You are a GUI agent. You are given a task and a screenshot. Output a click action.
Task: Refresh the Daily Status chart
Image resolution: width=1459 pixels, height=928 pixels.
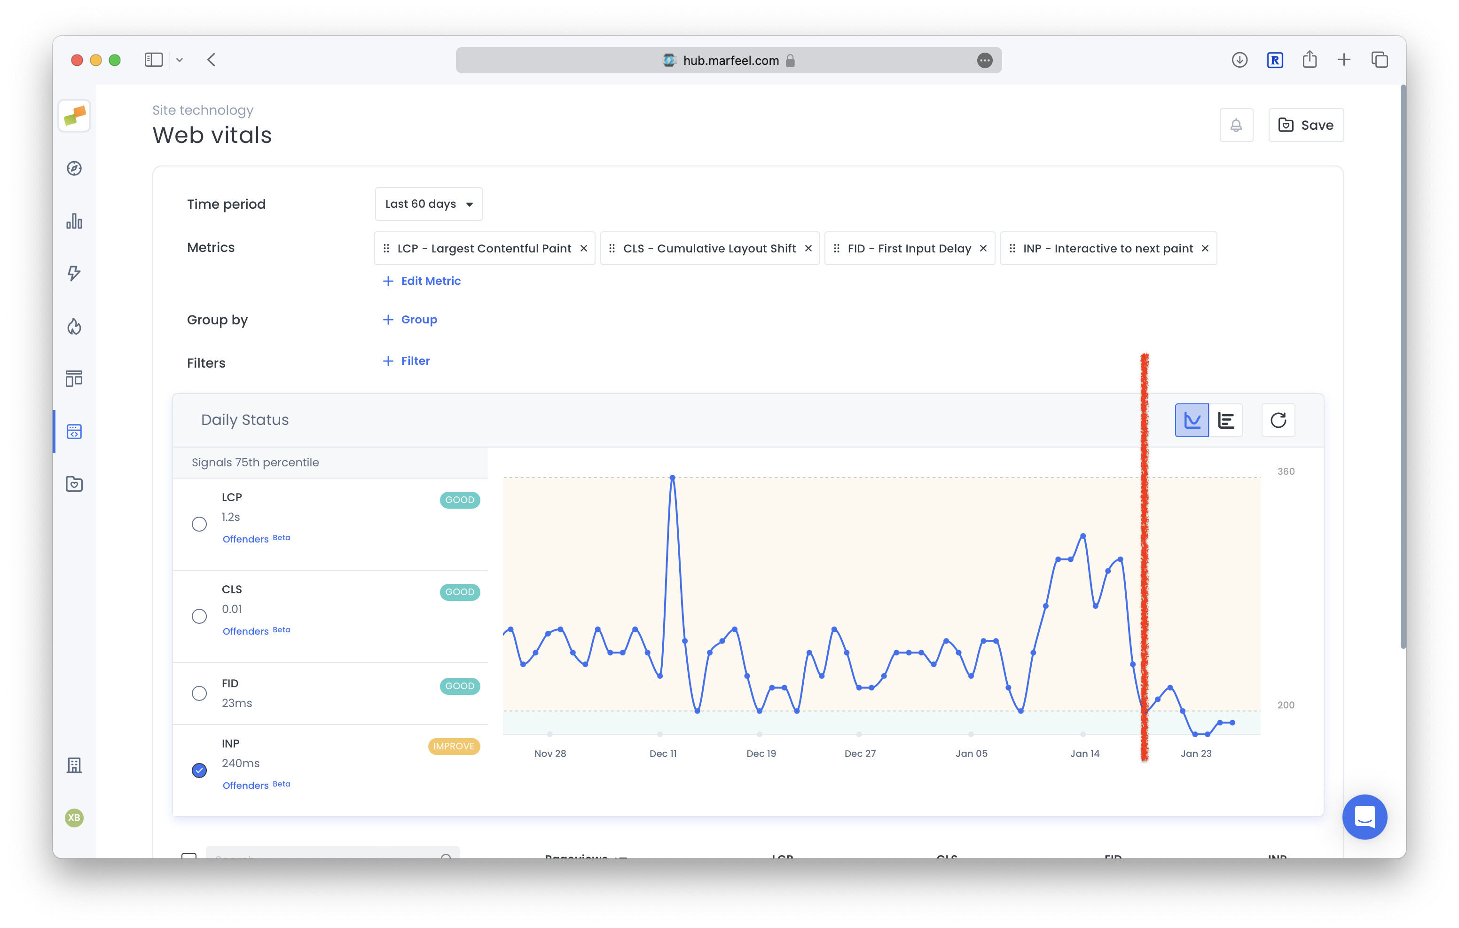pos(1278,420)
